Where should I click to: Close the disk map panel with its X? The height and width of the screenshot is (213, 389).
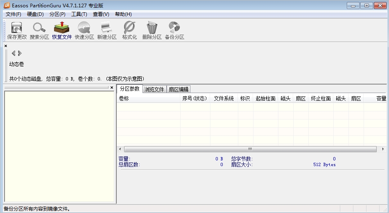click(x=6, y=46)
